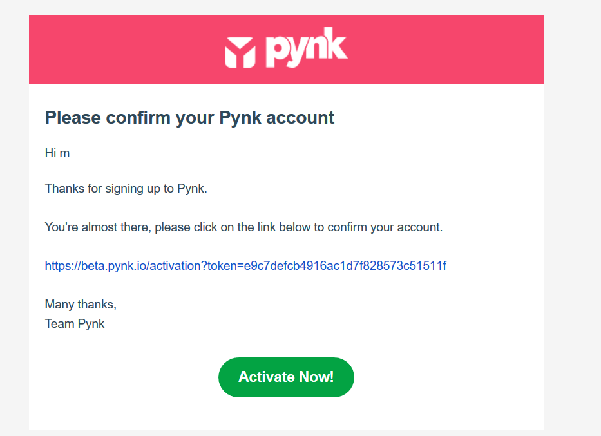The height and width of the screenshot is (436, 601).
Task: Click the white pynk wordmark in header
Action: coord(306,47)
